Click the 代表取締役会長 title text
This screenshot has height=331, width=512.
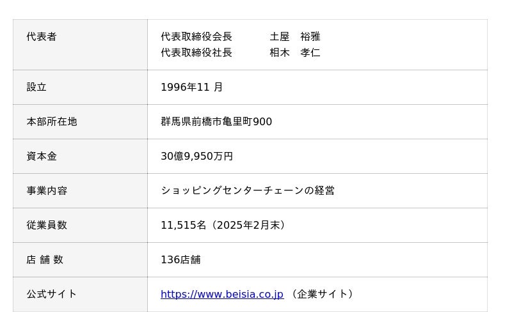(196, 37)
